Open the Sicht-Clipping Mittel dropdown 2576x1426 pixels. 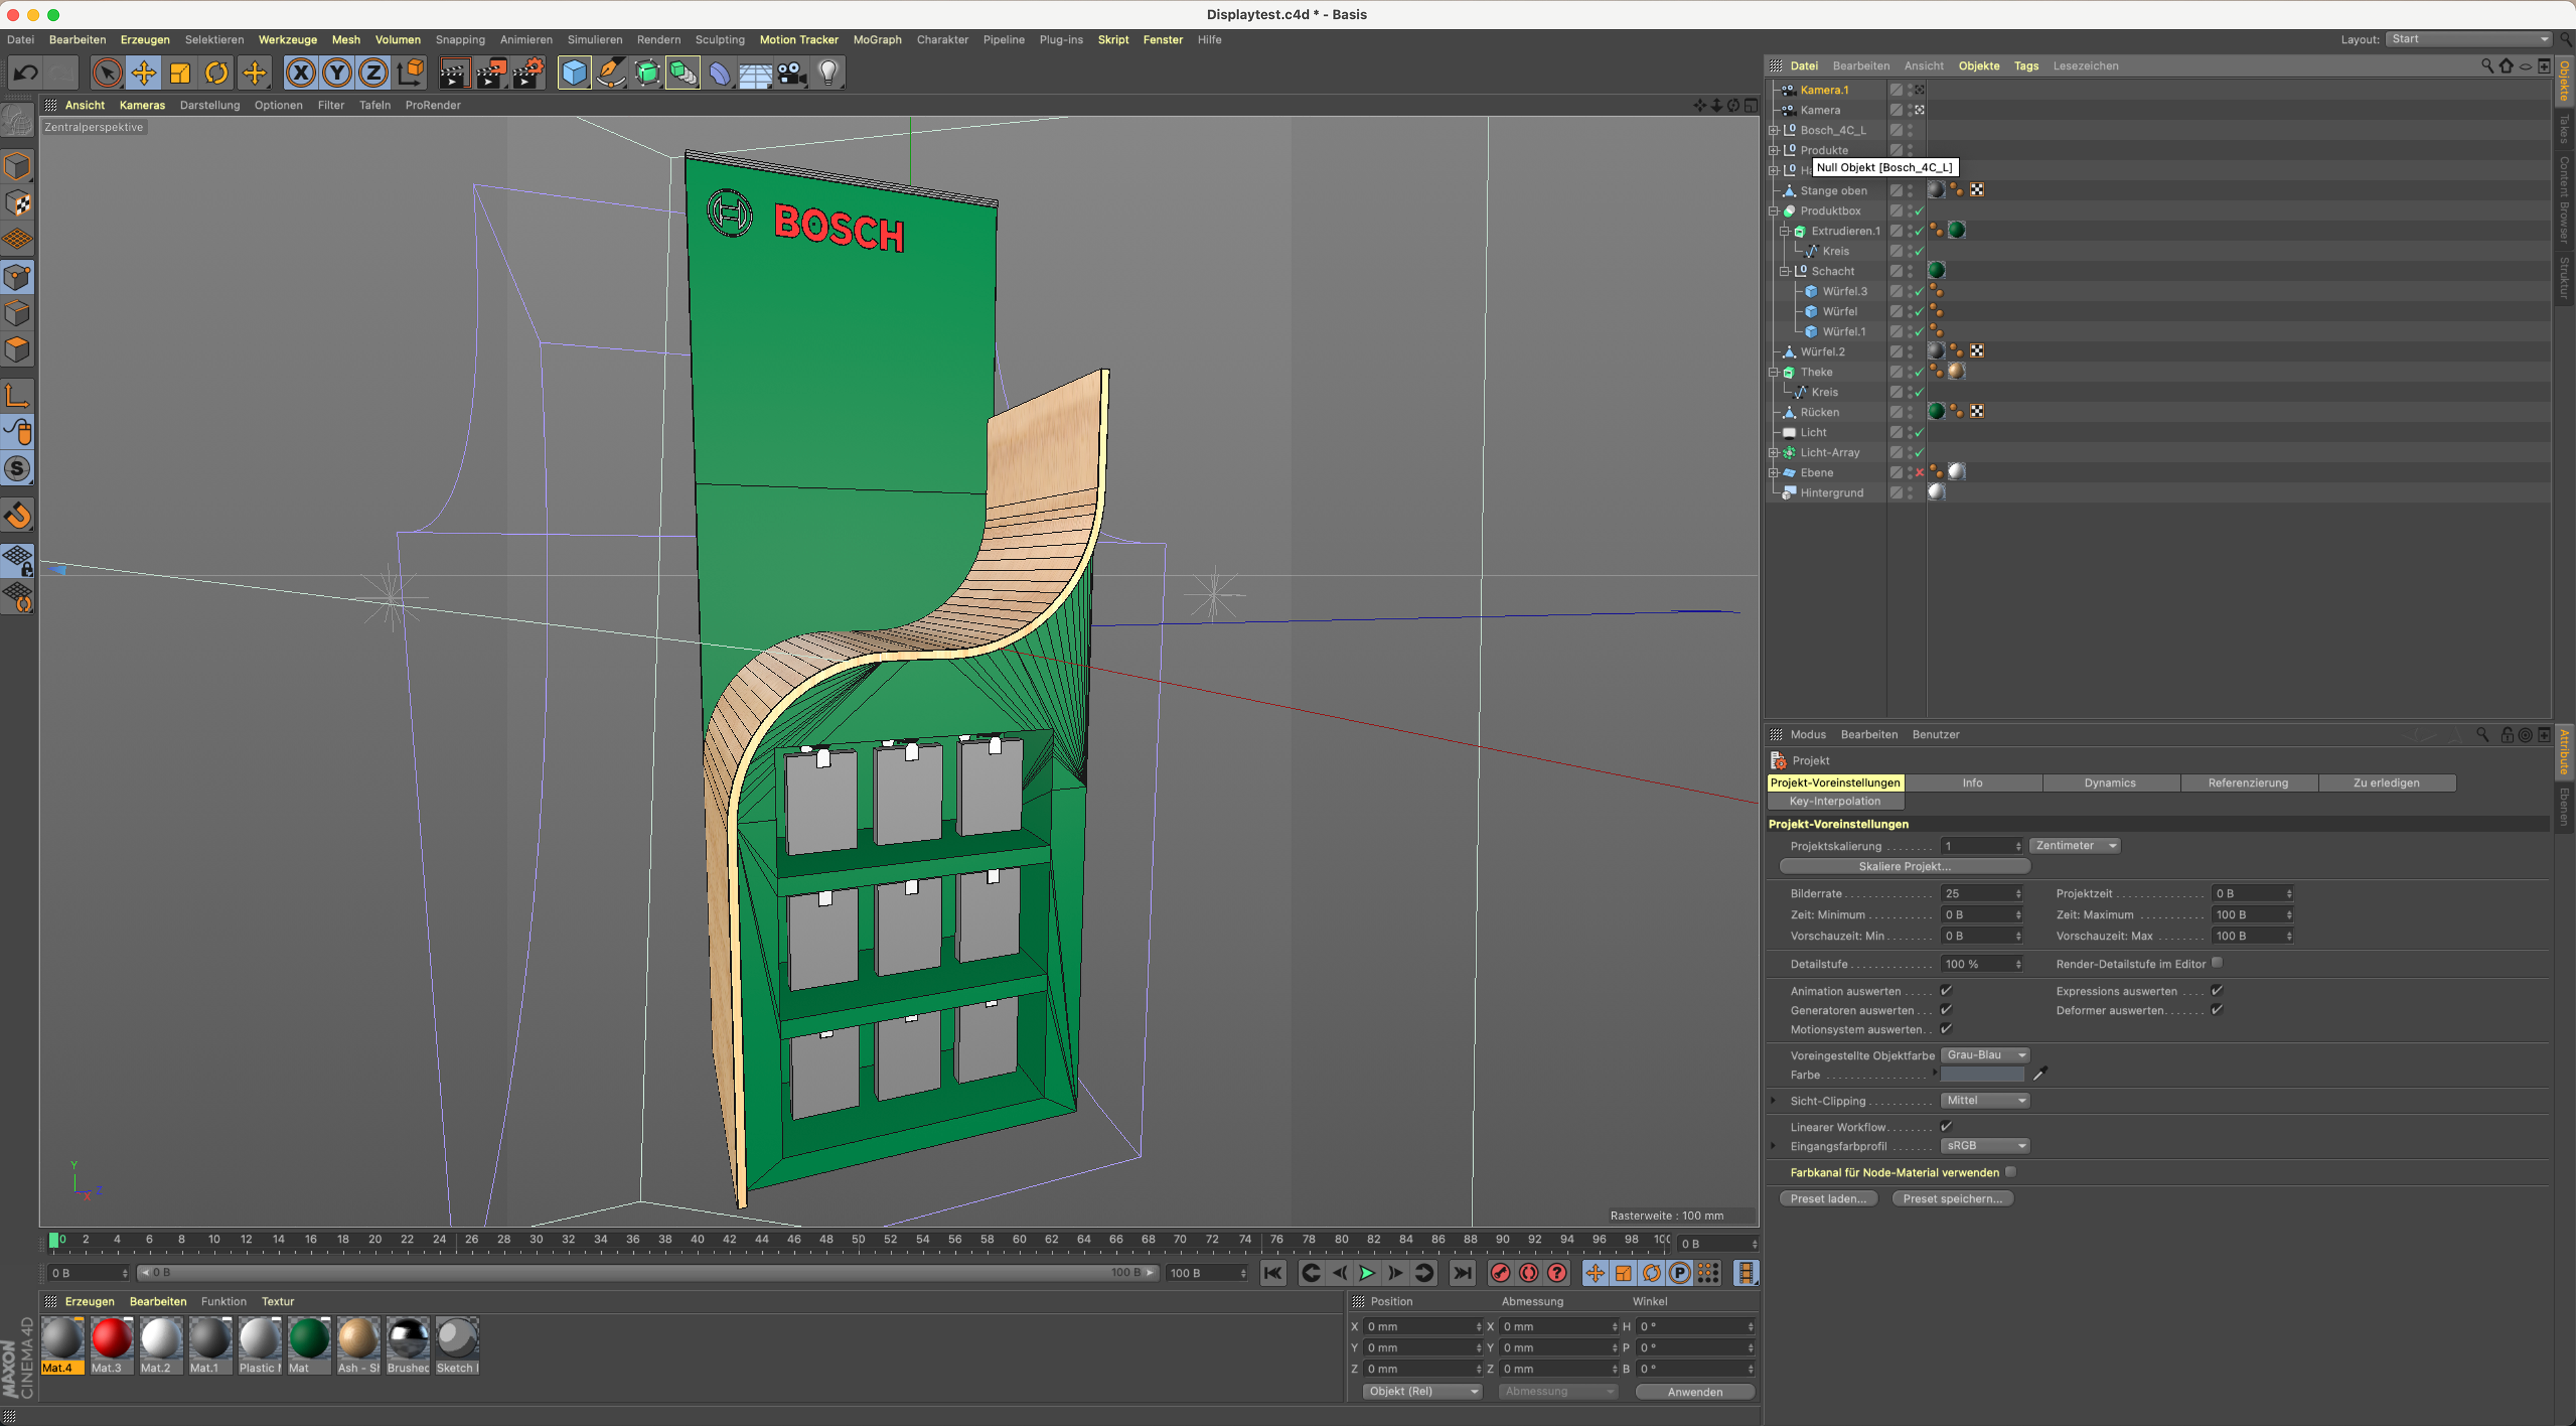1985,1100
